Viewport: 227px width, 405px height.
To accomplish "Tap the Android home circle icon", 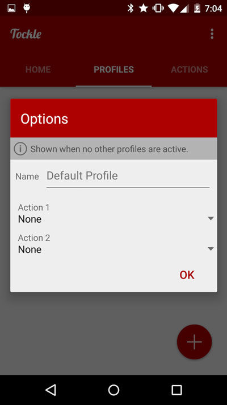I will click(x=113, y=390).
